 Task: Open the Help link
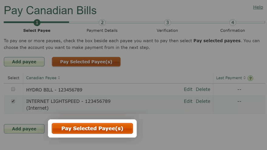coord(258,7)
